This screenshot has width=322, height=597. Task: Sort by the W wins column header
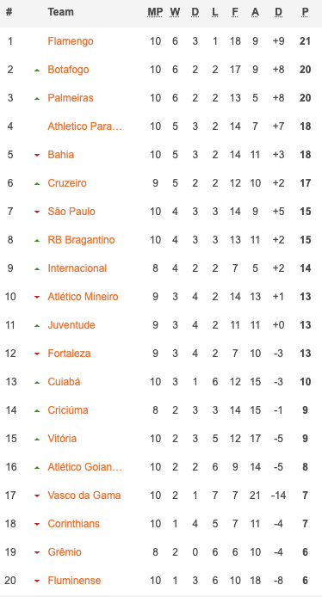coord(175,12)
